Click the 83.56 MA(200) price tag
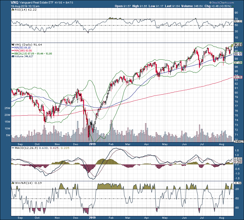244x220 pixels. coord(238,77)
